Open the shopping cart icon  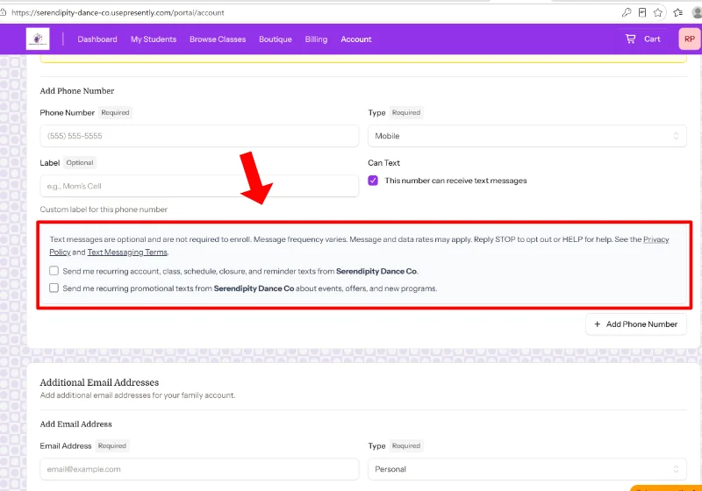(630, 39)
